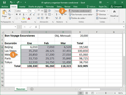Image resolution: width=126 pixels, height=95 pixels.
Task: Apply red font color
Action: [x=29, y=18]
